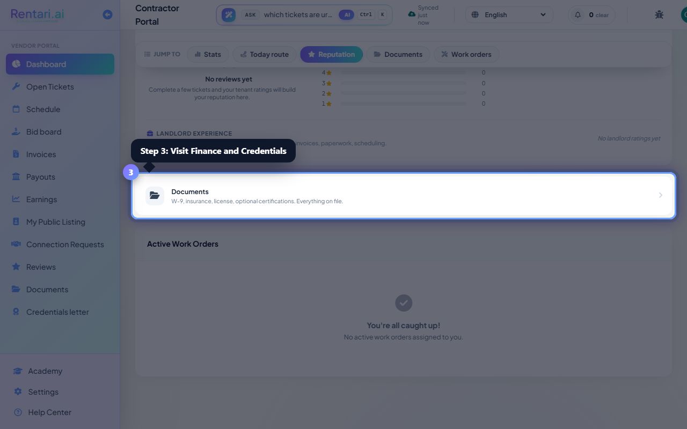Click the Bid board gavel icon
687x429 pixels.
(16, 131)
